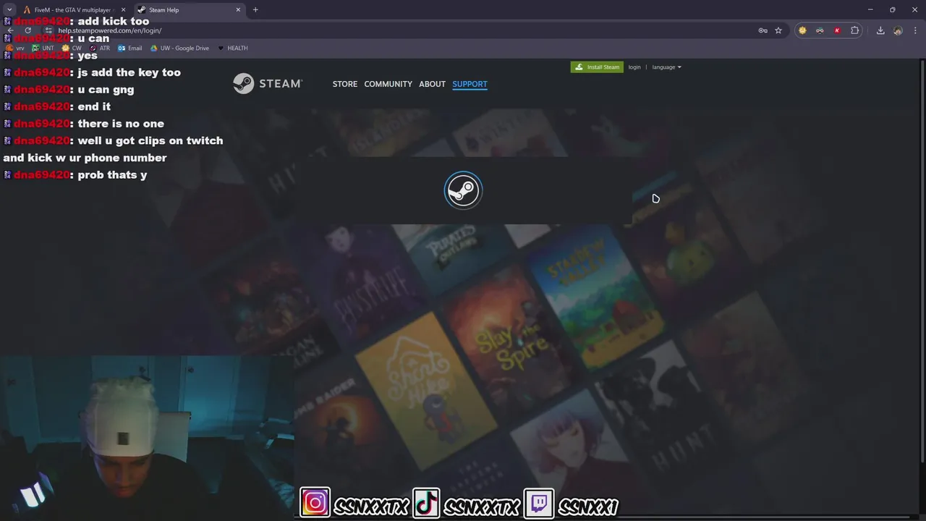Select the SUPPORT menu item
This screenshot has height=521, width=926.
pos(470,84)
